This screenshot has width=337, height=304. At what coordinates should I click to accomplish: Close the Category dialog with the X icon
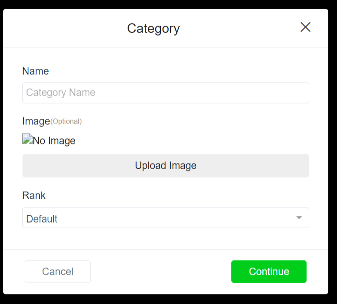tap(305, 27)
